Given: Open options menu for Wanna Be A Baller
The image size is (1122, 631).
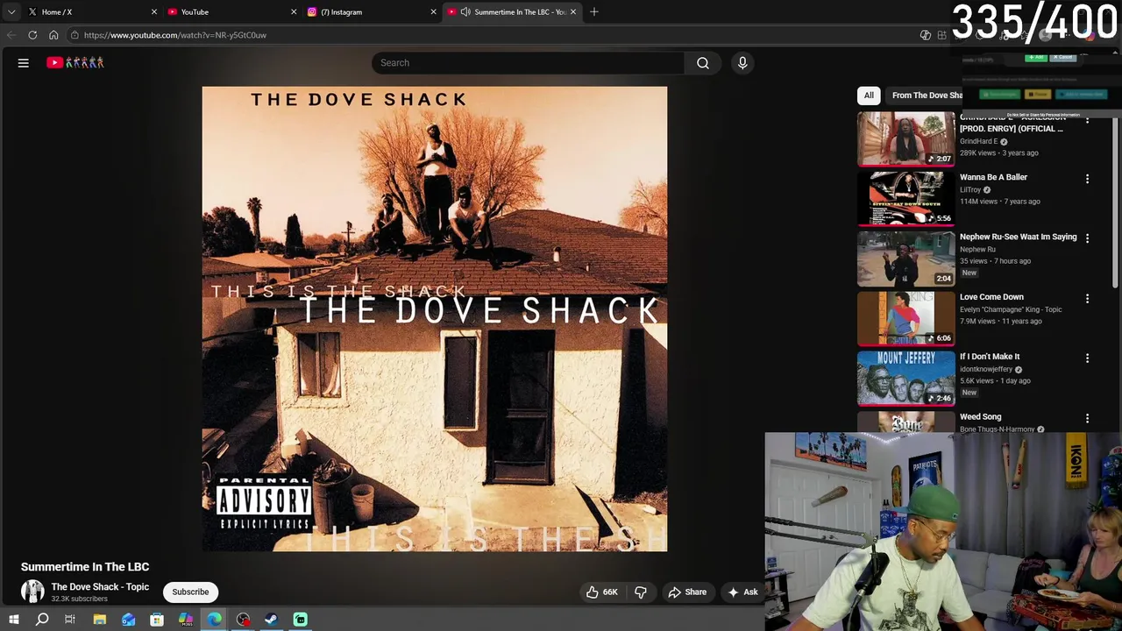Looking at the screenshot, I should point(1087,179).
